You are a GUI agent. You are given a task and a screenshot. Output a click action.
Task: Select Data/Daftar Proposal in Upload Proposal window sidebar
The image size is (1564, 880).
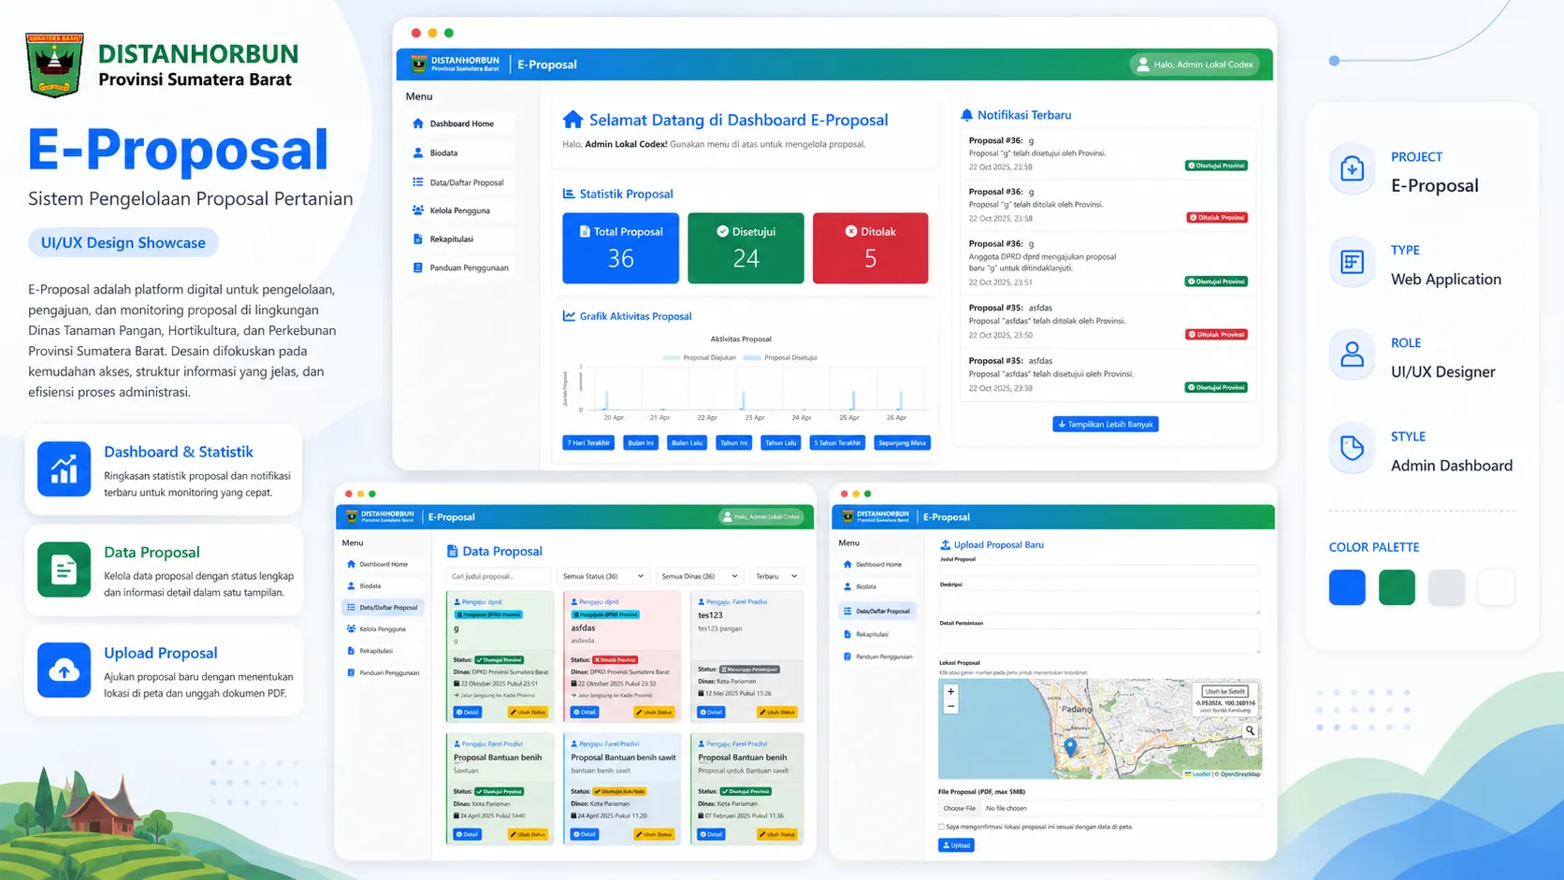click(x=878, y=611)
